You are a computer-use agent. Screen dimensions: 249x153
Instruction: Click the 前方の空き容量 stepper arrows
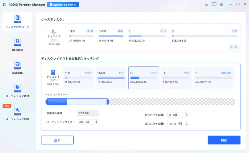187,115
